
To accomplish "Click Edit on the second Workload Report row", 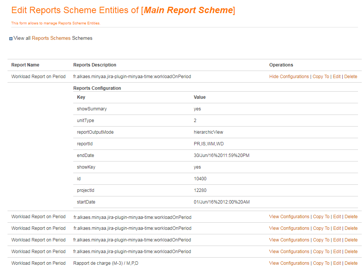I will [337, 217].
